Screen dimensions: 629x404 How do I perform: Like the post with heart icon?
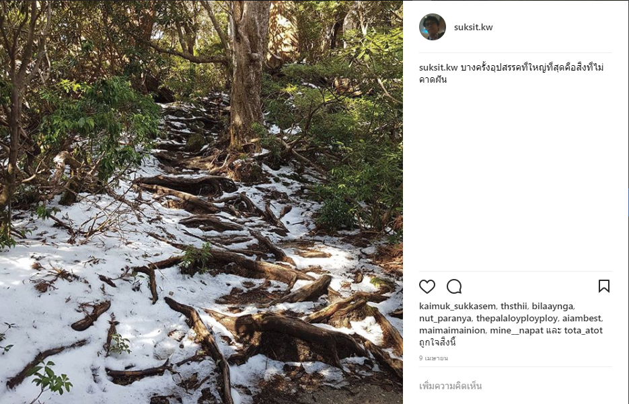tap(427, 286)
